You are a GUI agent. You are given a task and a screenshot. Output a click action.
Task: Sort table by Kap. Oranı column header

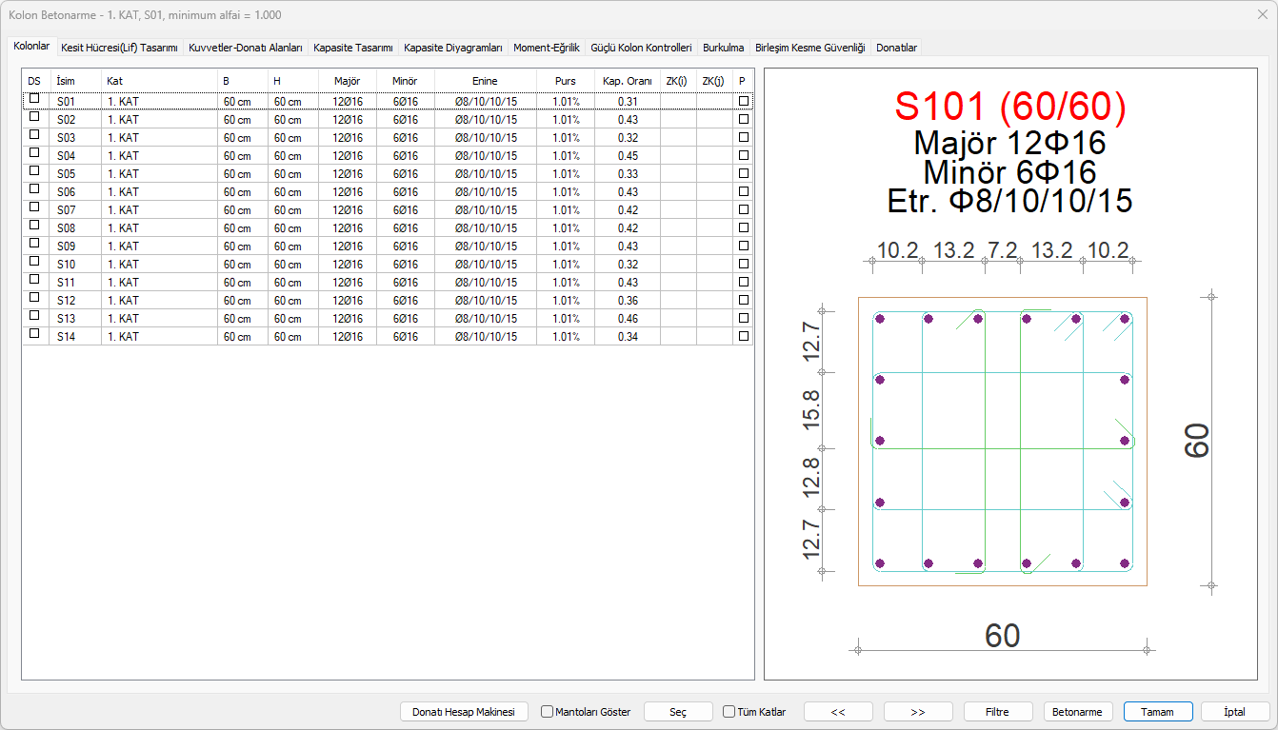tap(628, 81)
